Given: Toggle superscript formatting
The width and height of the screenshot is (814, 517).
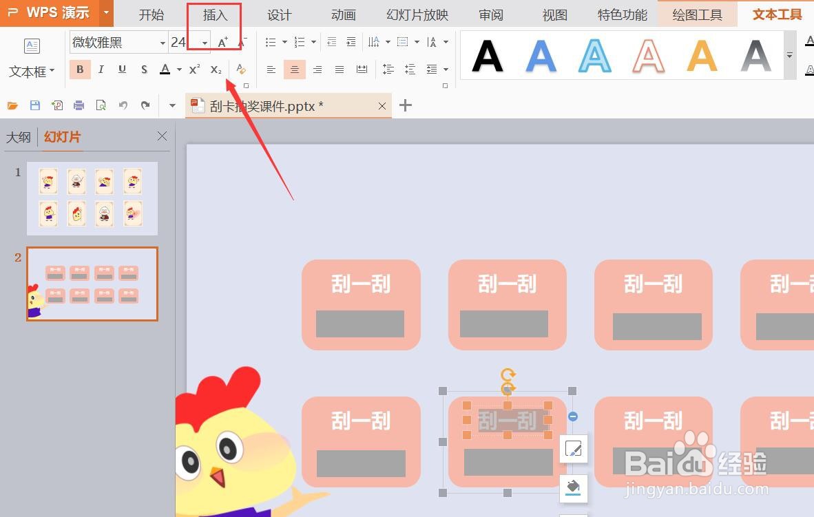Looking at the screenshot, I should 195,69.
